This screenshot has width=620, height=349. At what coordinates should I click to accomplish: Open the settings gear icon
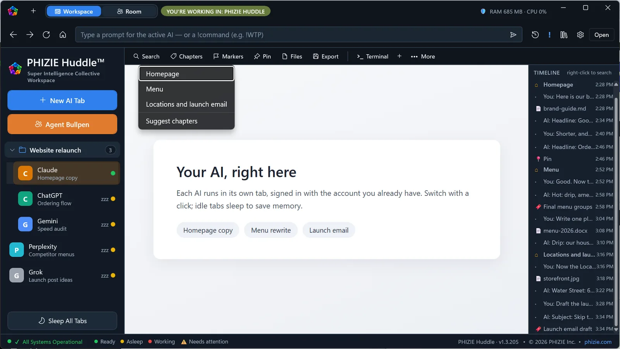(x=580, y=35)
